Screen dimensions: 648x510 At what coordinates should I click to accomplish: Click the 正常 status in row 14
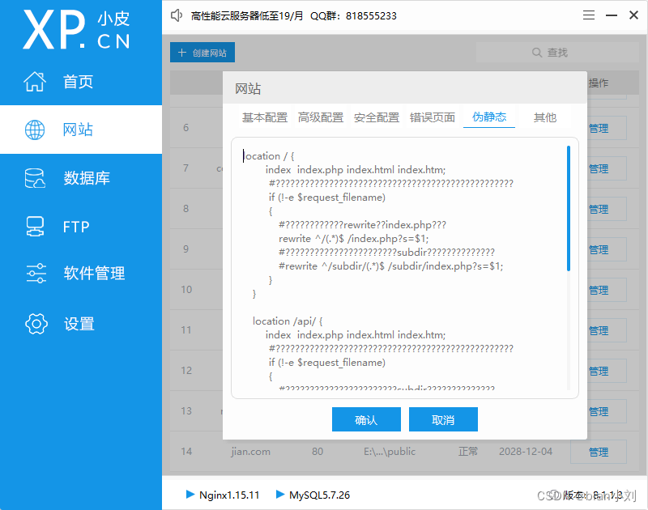(x=468, y=452)
